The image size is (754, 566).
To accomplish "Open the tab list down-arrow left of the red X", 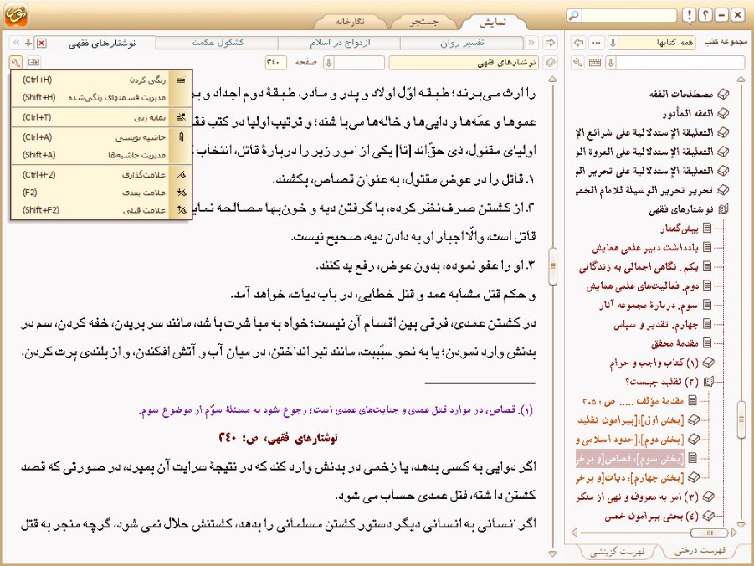I will pyautogui.click(x=28, y=43).
